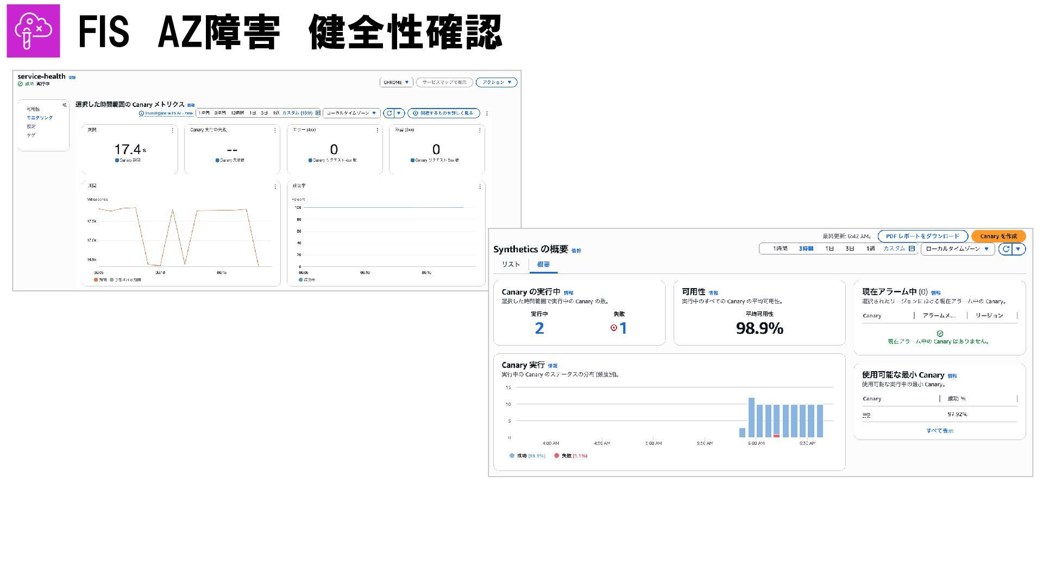
Task: Select タグ in service-health side menu
Action: click(x=31, y=135)
